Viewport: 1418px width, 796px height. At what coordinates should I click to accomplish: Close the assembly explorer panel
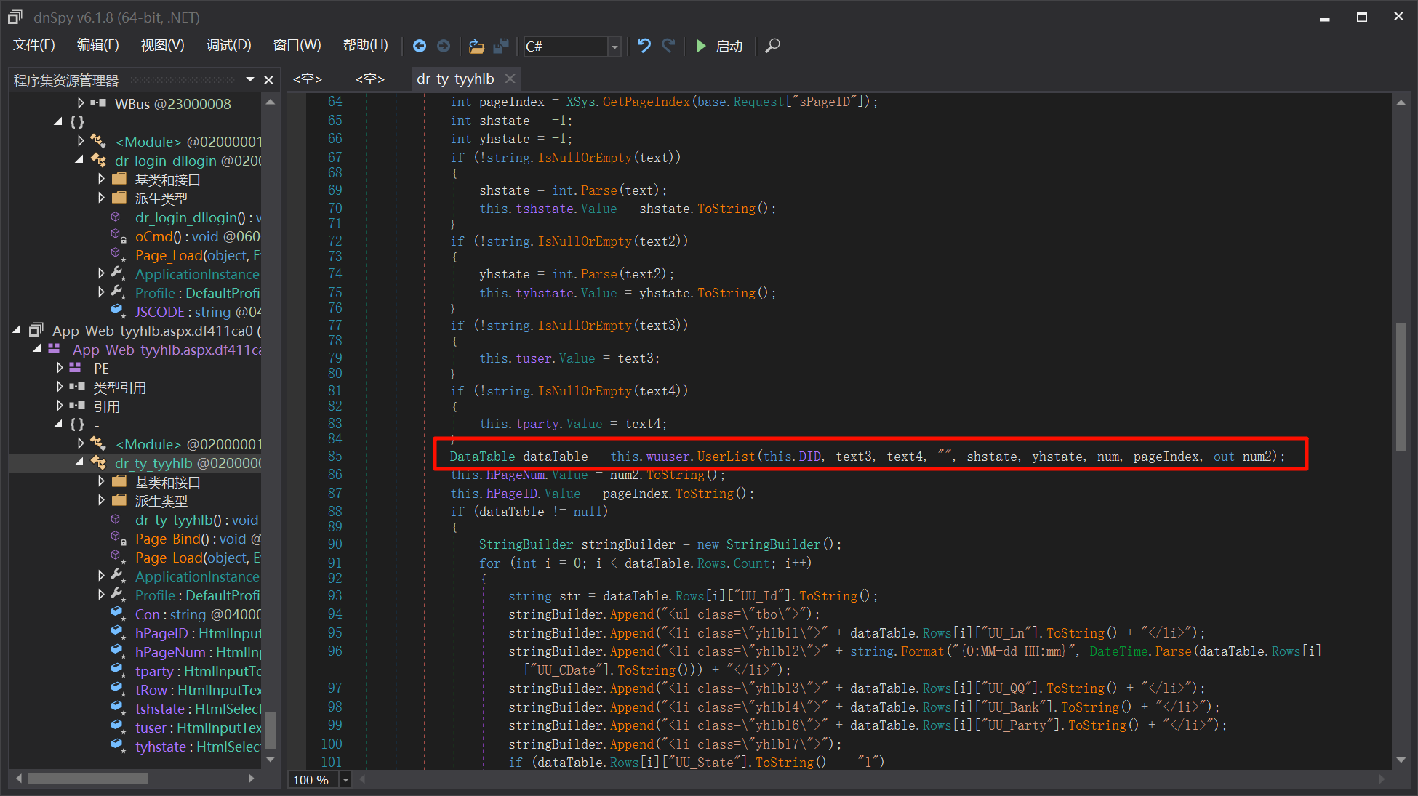tap(268, 80)
